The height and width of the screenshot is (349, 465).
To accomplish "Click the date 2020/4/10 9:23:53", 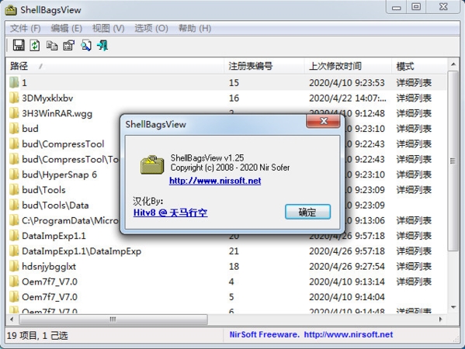I will (x=347, y=83).
